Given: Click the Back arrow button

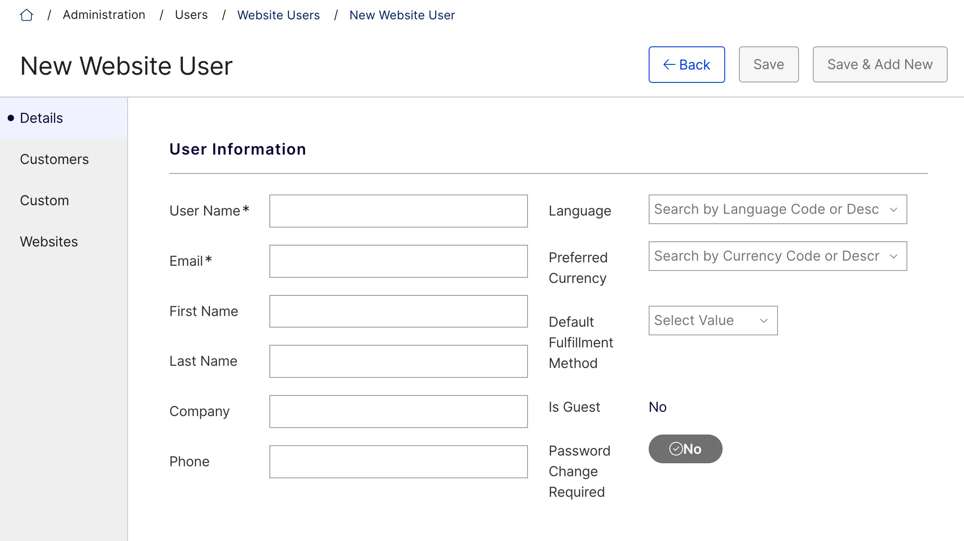Looking at the screenshot, I should tap(686, 64).
